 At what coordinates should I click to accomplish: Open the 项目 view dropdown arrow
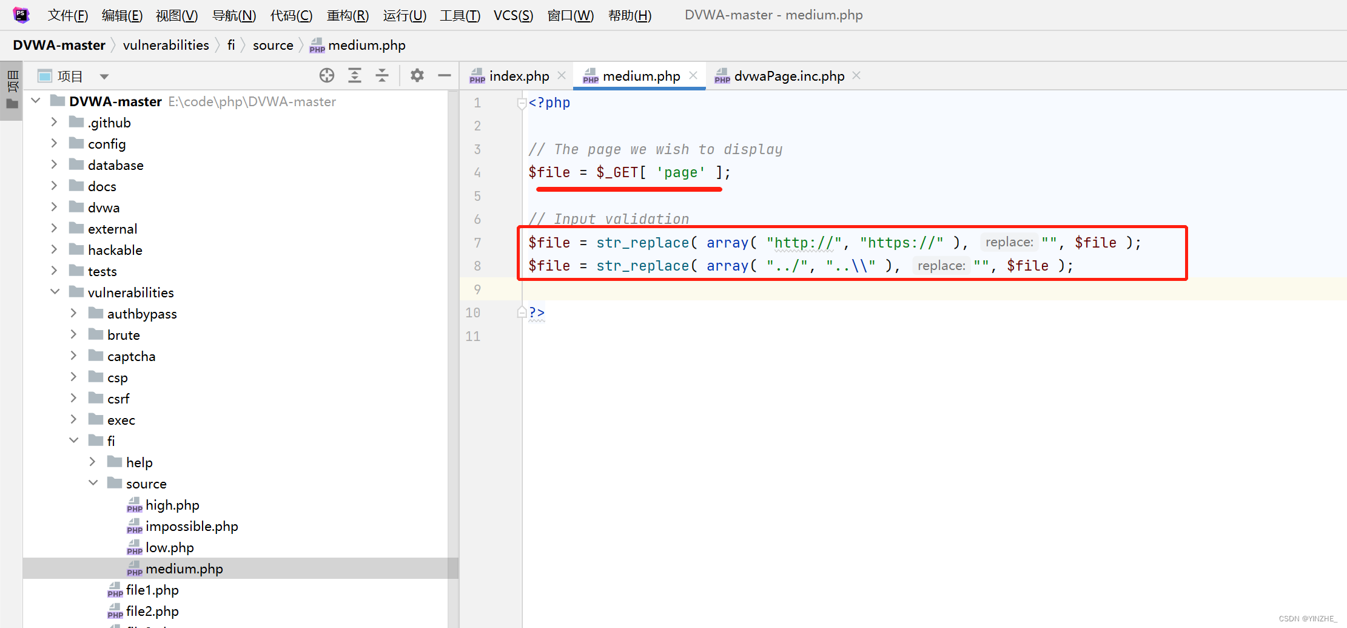coord(104,76)
